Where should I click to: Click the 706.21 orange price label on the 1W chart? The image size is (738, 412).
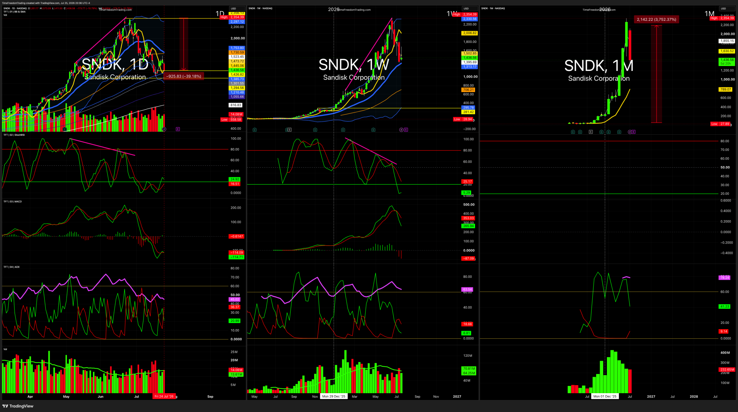click(x=469, y=90)
